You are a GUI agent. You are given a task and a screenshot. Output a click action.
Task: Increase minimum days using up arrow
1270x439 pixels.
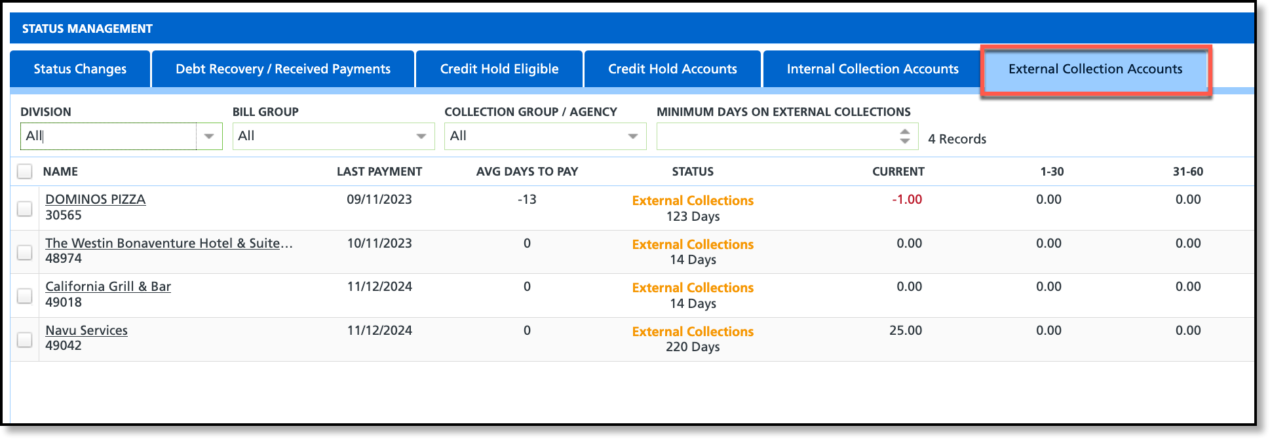905,131
